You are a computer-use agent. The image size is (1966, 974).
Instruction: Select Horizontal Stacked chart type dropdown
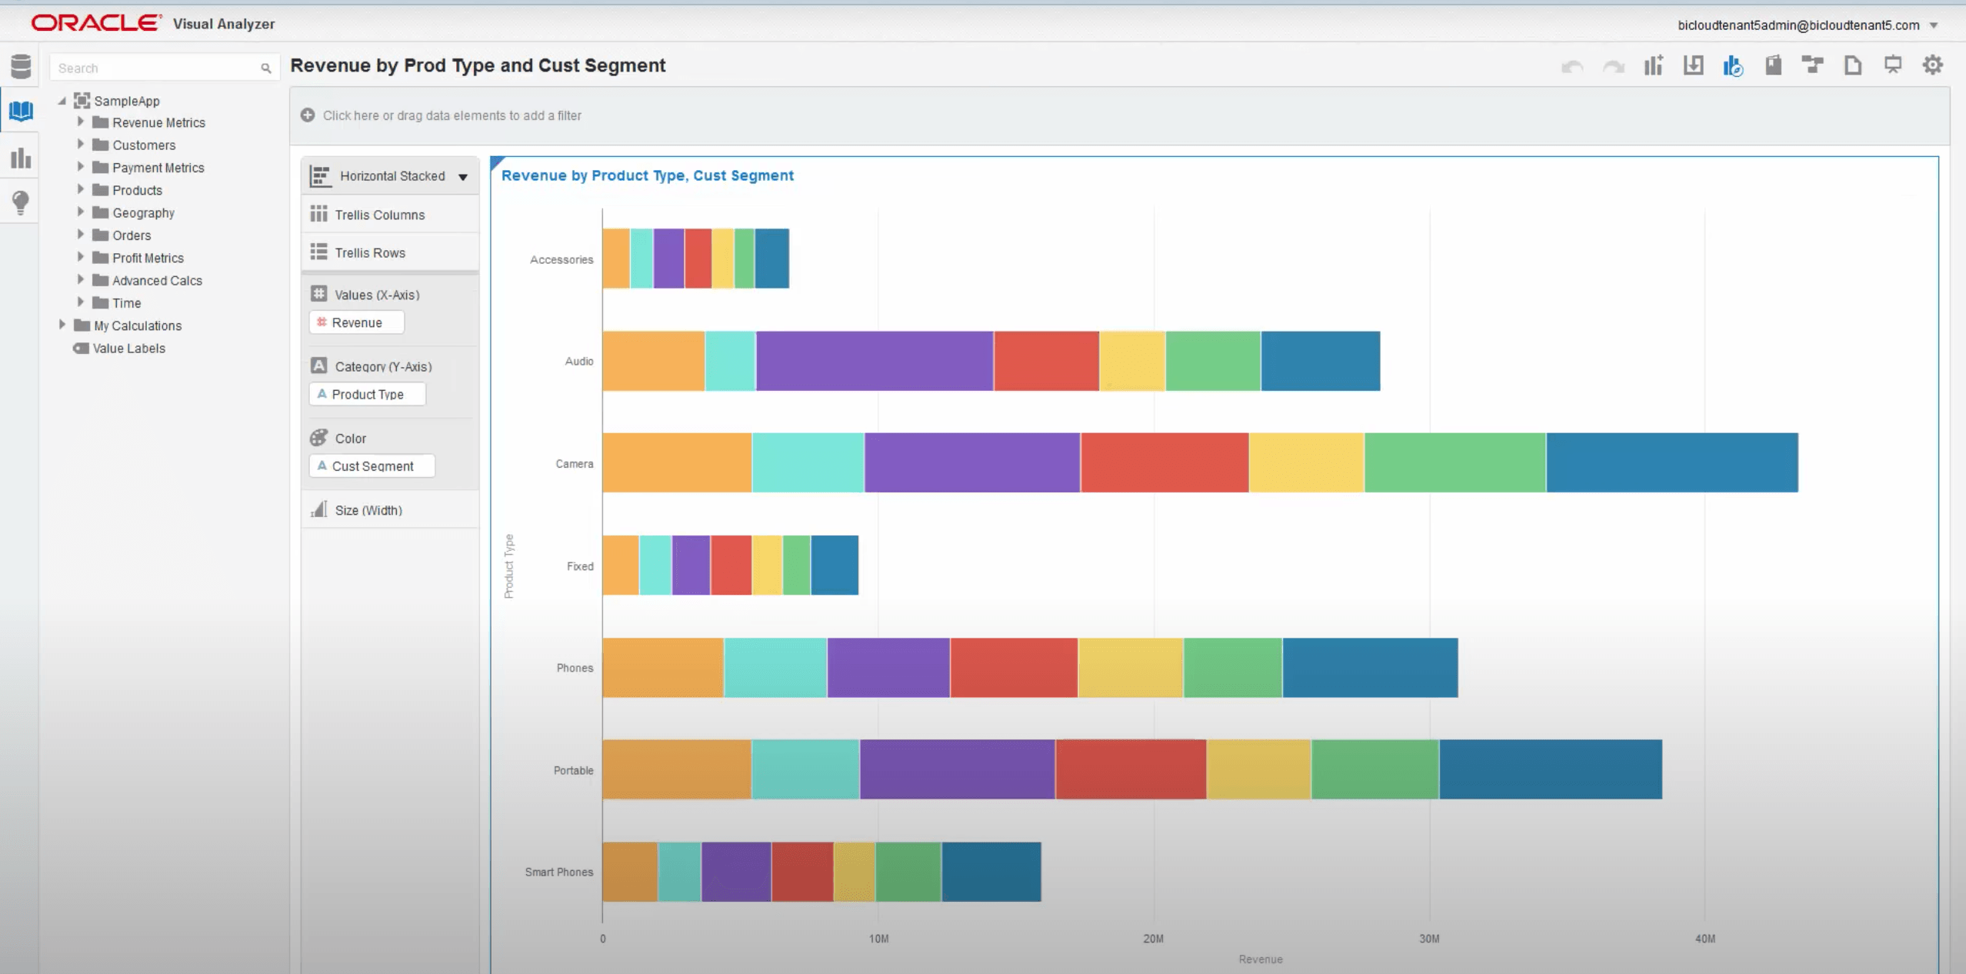(x=463, y=175)
